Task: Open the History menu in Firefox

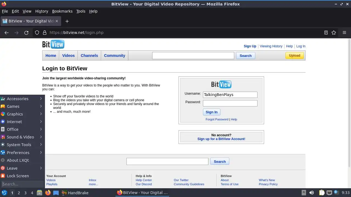Action: [x=42, y=11]
